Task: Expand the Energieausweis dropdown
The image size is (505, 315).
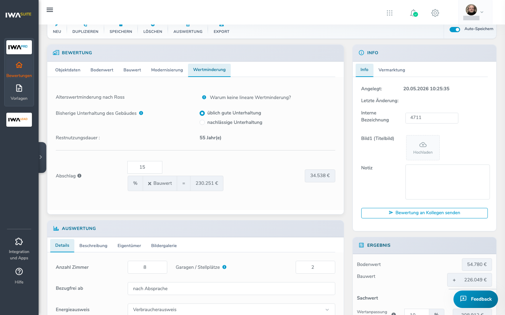Action: pos(231,309)
